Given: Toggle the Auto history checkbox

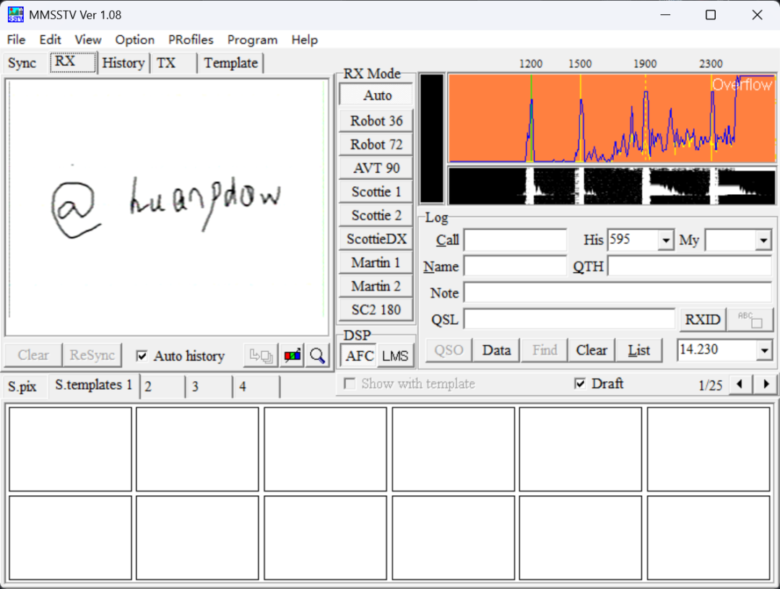Looking at the screenshot, I should 142,356.
